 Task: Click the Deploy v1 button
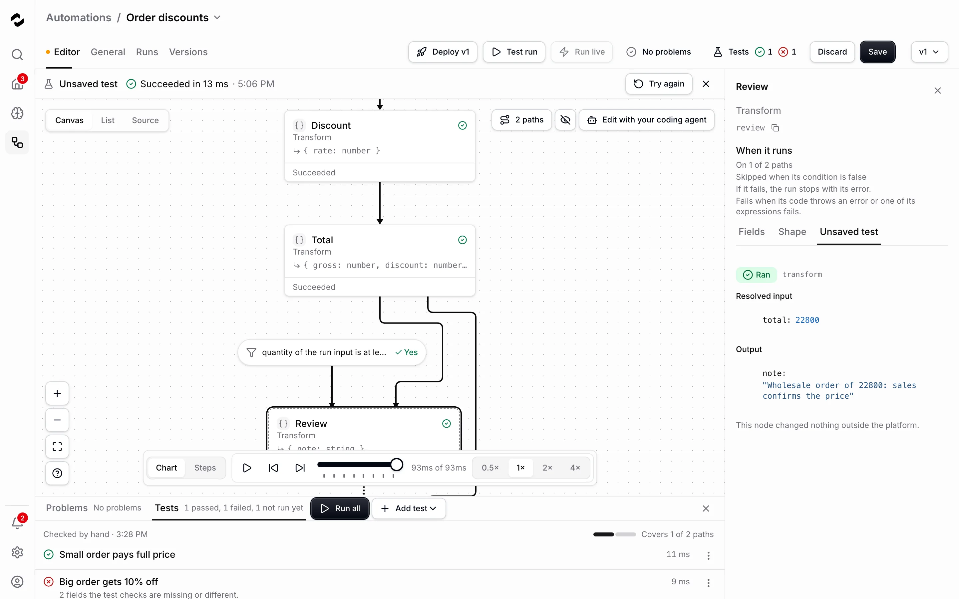pos(443,52)
